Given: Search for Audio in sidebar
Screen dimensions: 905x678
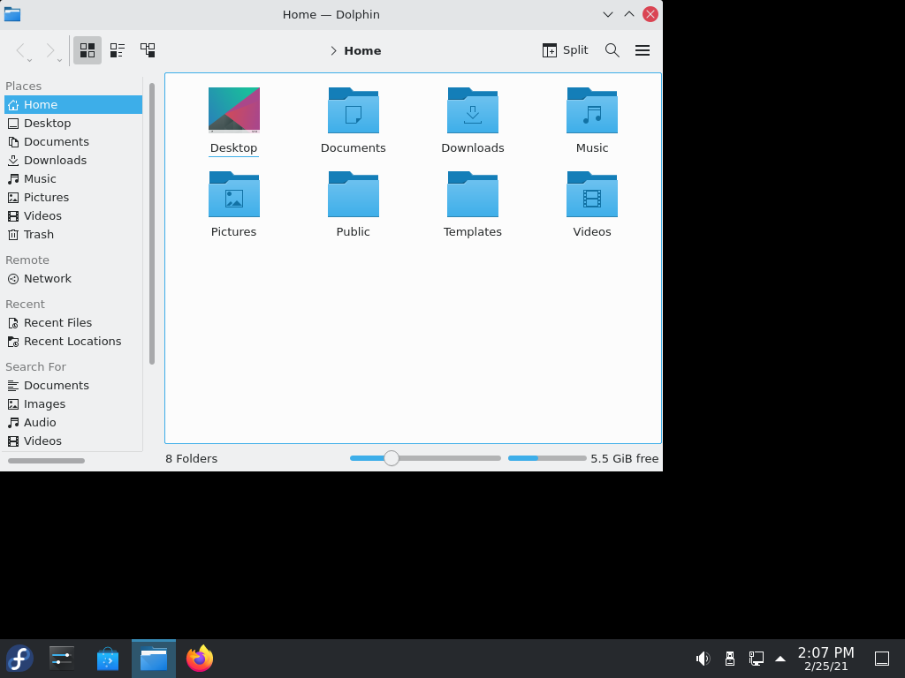Looking at the screenshot, I should pyautogui.click(x=73, y=422).
